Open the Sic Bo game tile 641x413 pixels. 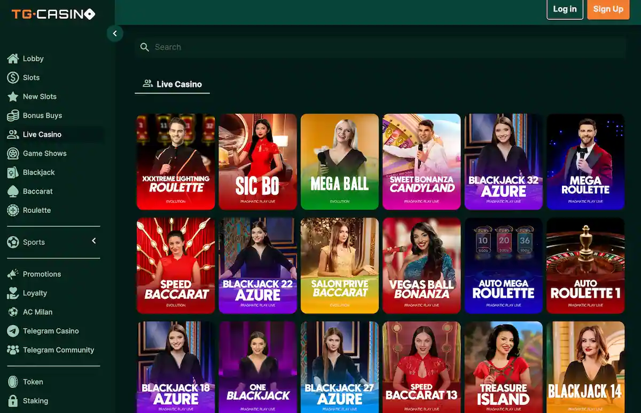(x=257, y=162)
